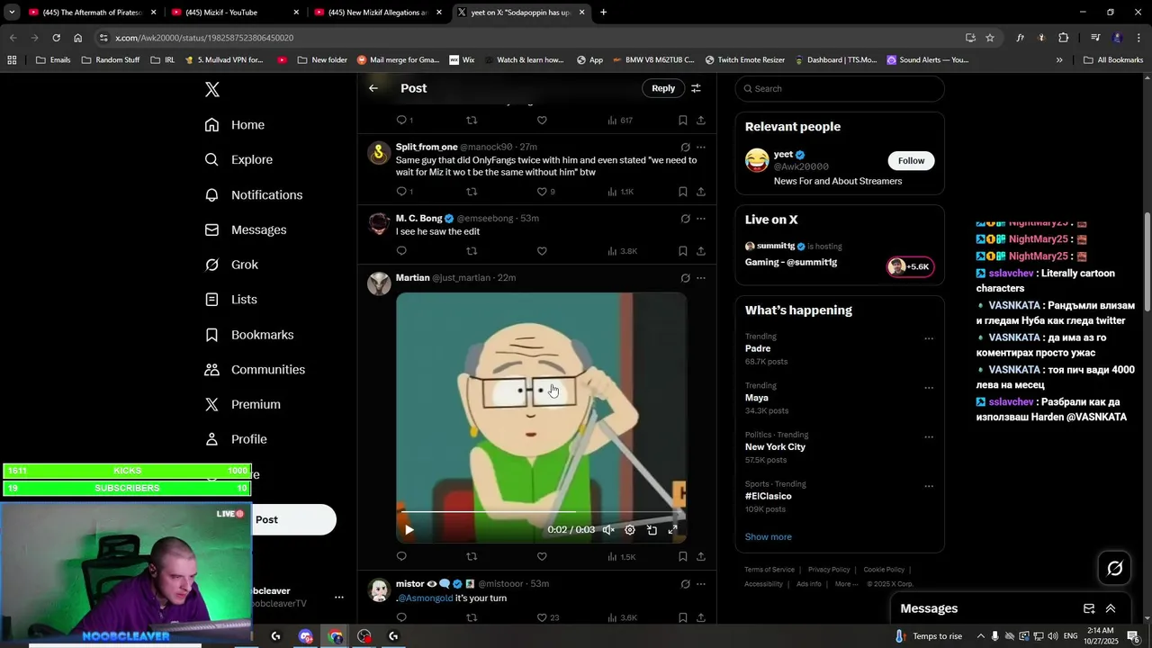This screenshot has height=648, width=1152.
Task: Open Windows notification bell in taskbar
Action: [x=1133, y=636]
